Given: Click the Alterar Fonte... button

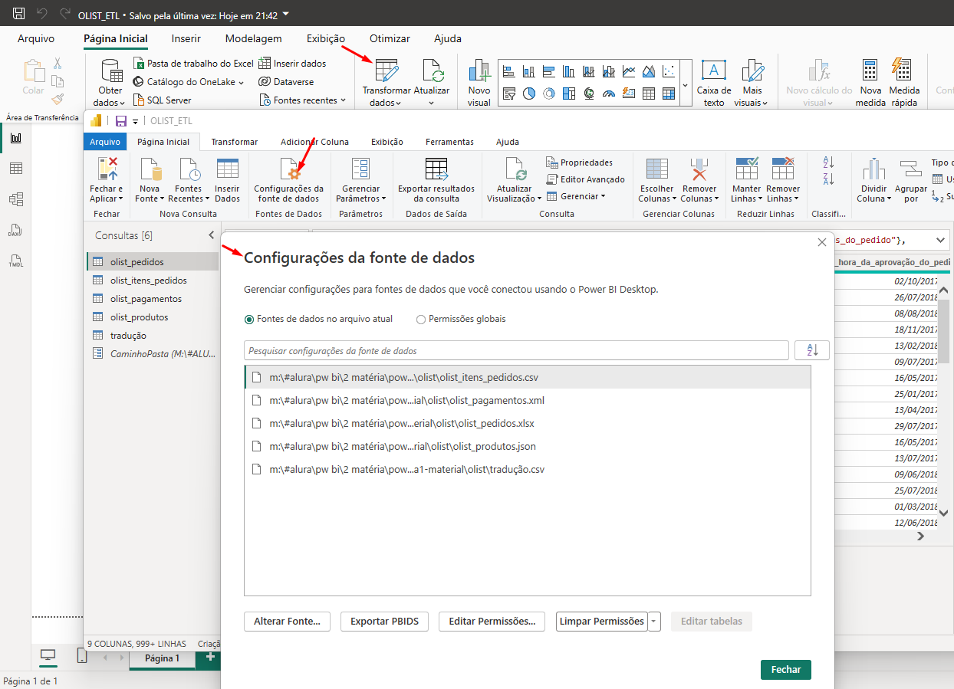Looking at the screenshot, I should [287, 622].
